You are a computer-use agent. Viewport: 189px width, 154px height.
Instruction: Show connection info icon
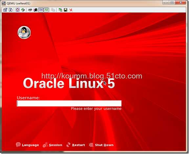tap(10, 10)
